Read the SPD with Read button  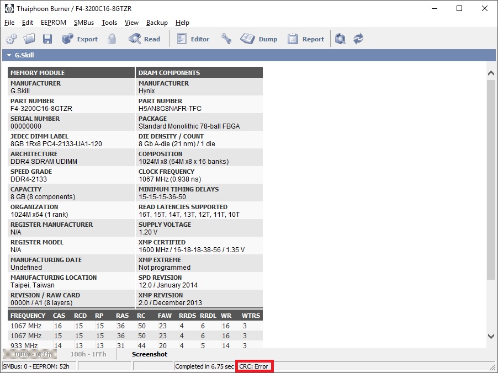144,39
